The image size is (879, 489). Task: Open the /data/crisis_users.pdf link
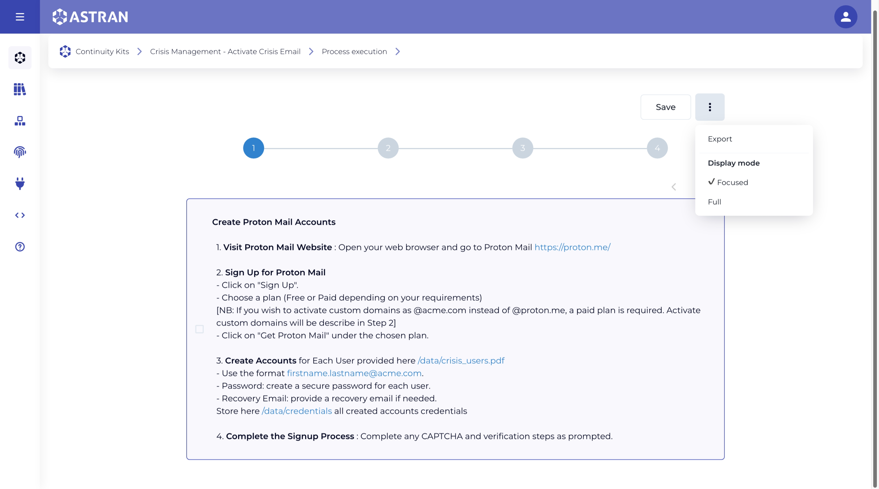click(461, 361)
